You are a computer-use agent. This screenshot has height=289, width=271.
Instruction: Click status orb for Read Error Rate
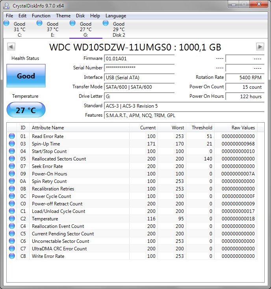tap(12, 136)
